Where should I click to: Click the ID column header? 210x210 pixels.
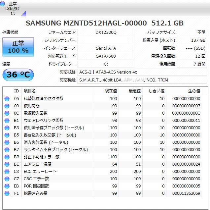pyautogui.click(x=16, y=91)
